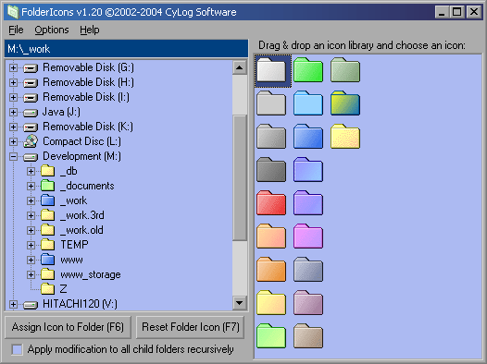Select the speckled yellow folder icon
487x364 pixels.
345,137
